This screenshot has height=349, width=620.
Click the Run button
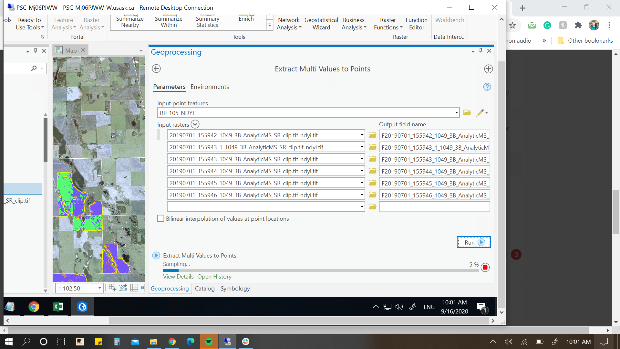click(x=473, y=242)
